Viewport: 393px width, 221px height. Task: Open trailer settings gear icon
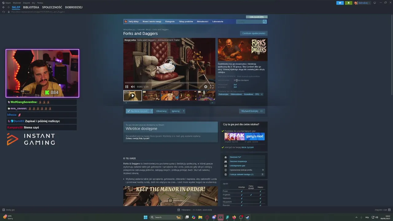pos(206,87)
